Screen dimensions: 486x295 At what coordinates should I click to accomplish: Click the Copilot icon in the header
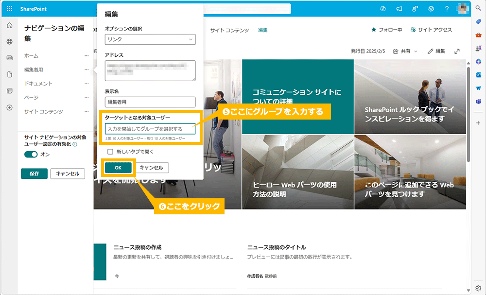[383, 9]
